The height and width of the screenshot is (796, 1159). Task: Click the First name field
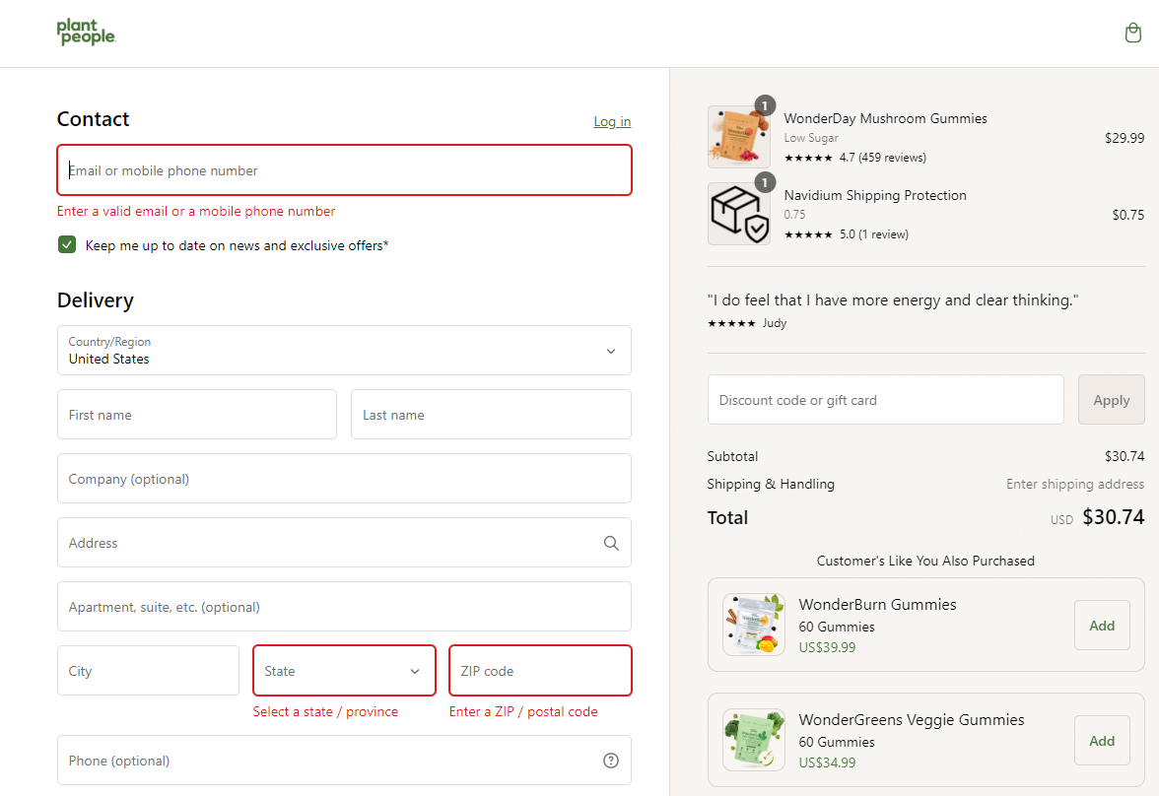197,415
